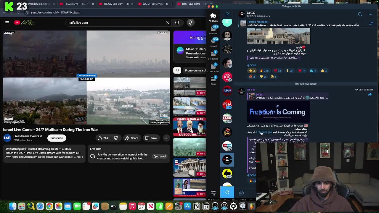Open Telegram settings sliders icon

[213, 193]
